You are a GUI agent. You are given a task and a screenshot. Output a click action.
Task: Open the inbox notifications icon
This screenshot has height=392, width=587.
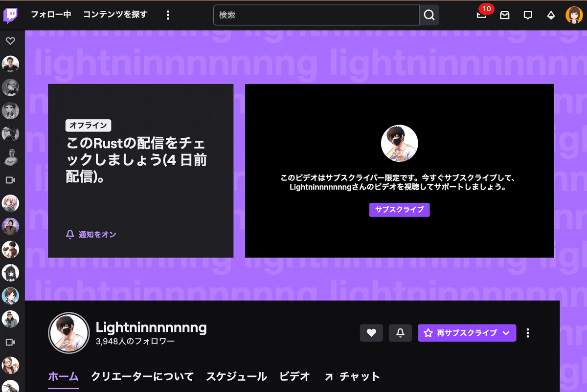coord(504,15)
